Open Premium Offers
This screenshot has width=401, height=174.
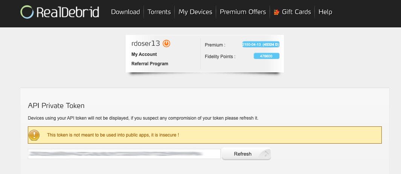pos(243,12)
